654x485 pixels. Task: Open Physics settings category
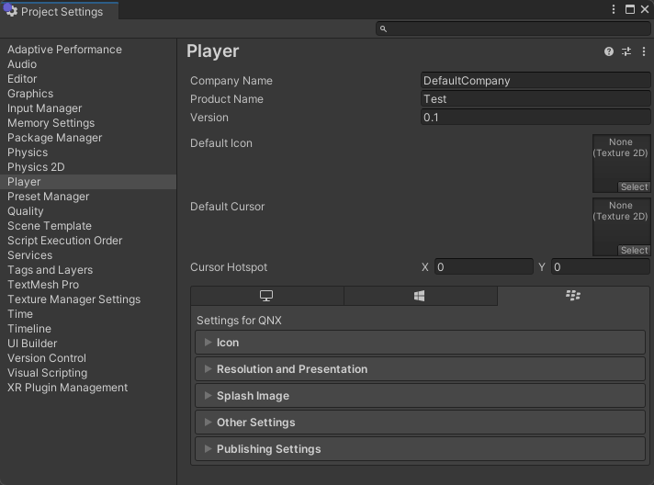(x=88, y=152)
